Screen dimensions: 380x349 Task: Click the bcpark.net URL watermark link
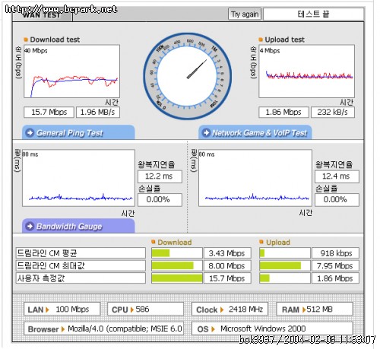point(62,9)
